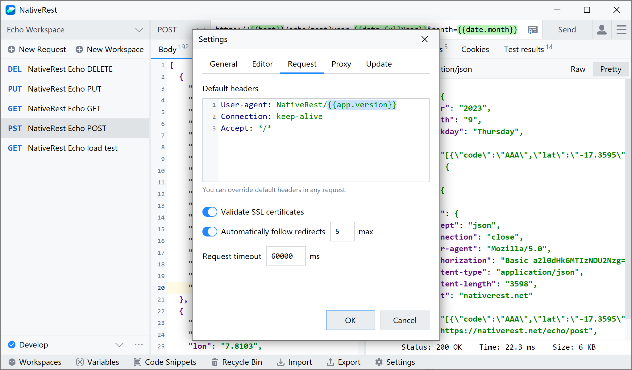Select the Request settings tab
The image size is (632, 370).
pos(302,64)
